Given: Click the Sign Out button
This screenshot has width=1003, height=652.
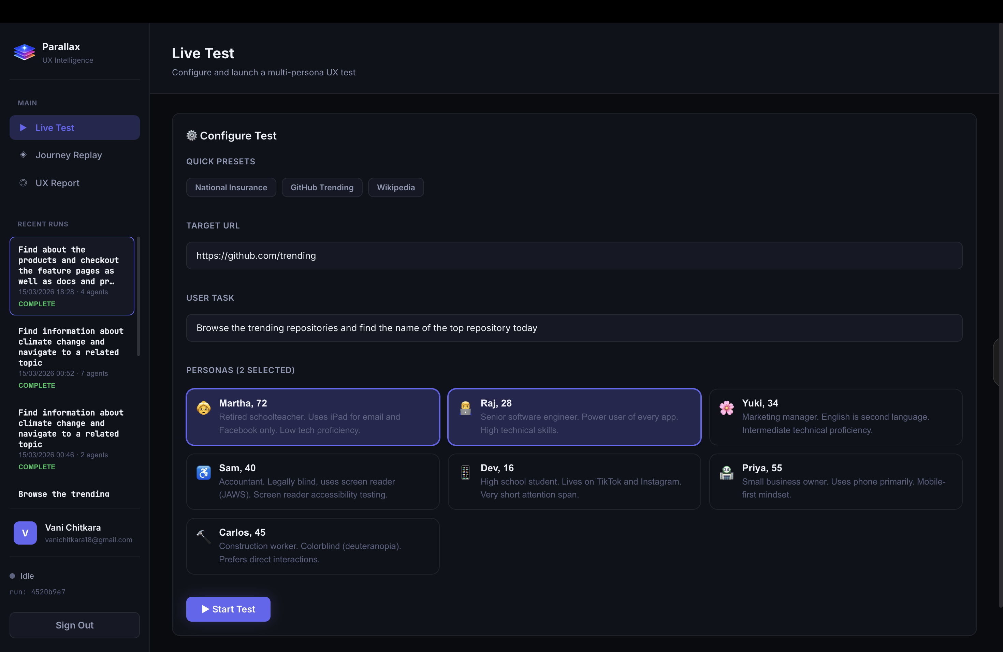Looking at the screenshot, I should pos(75,625).
